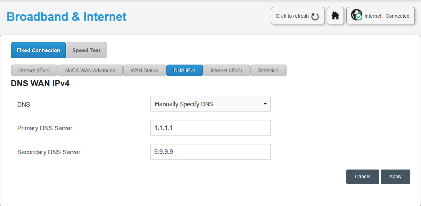Click the Internet: Connected status text
The image size is (421, 206).
387,16
